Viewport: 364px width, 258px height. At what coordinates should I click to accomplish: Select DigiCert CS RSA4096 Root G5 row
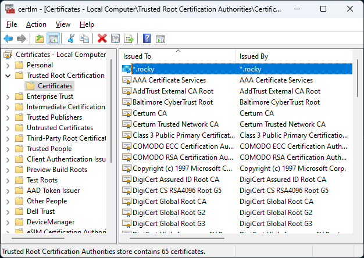coord(237,191)
